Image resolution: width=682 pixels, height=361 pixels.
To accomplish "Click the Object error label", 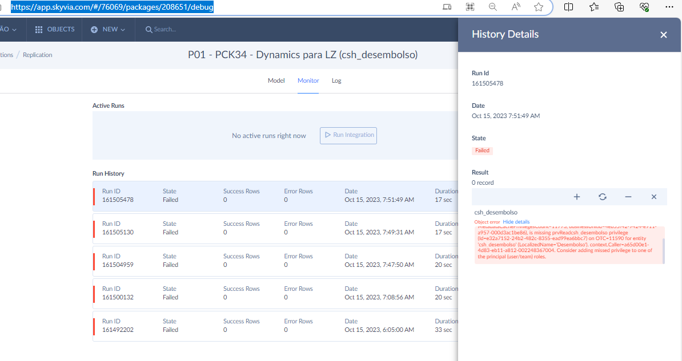I will tap(487, 222).
